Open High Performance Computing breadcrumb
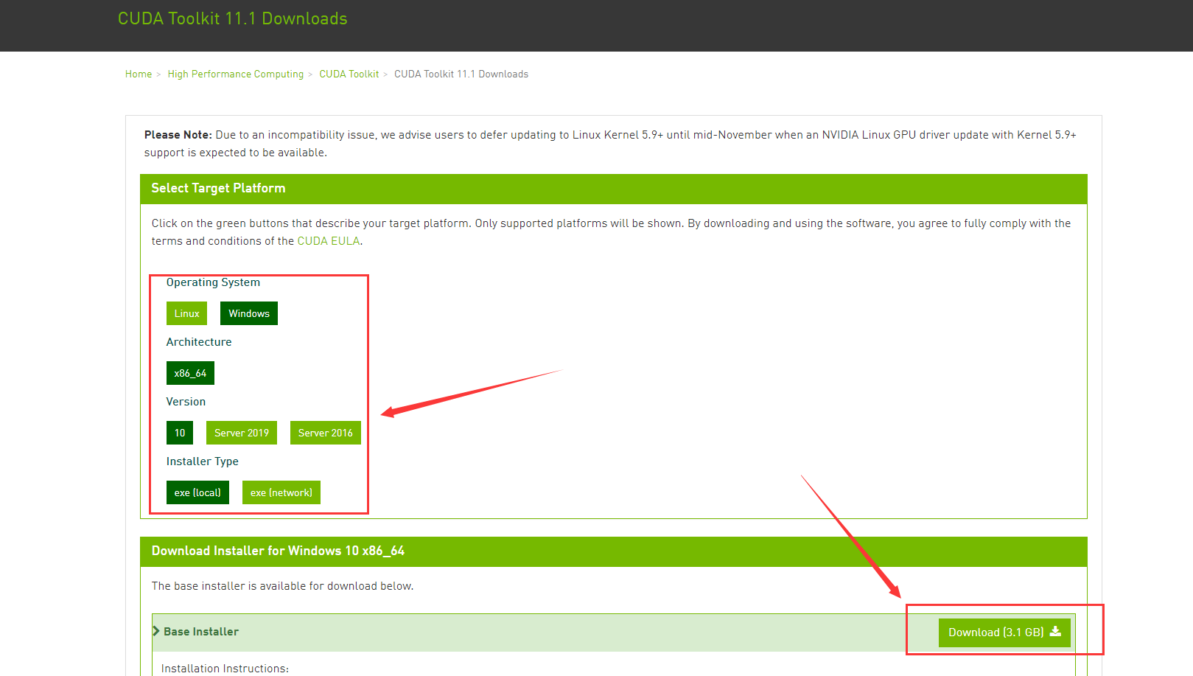Screen dimensions: 1193x676 pos(235,74)
